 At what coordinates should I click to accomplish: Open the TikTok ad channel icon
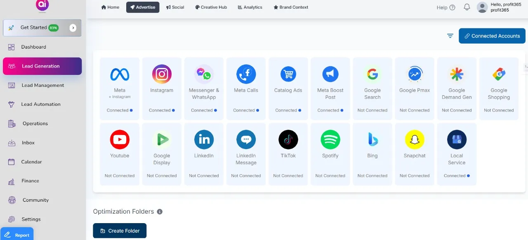pos(288,140)
